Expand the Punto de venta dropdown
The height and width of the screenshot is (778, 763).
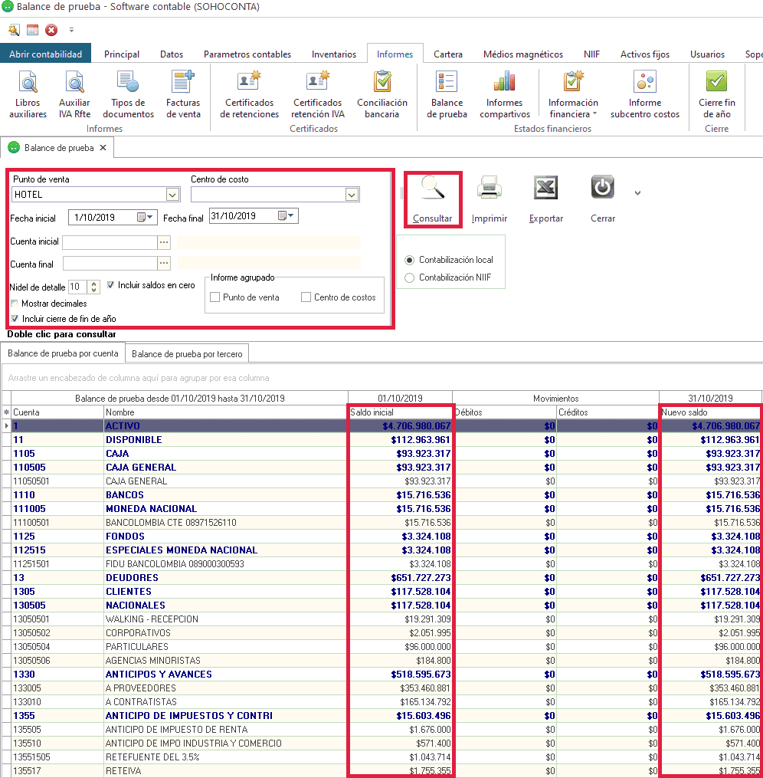point(172,195)
